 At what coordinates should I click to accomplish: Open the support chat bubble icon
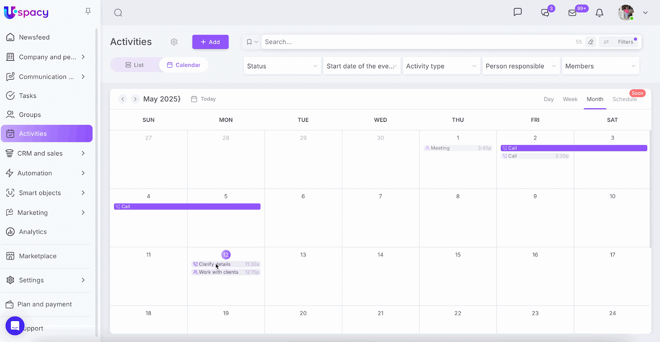tap(15, 326)
